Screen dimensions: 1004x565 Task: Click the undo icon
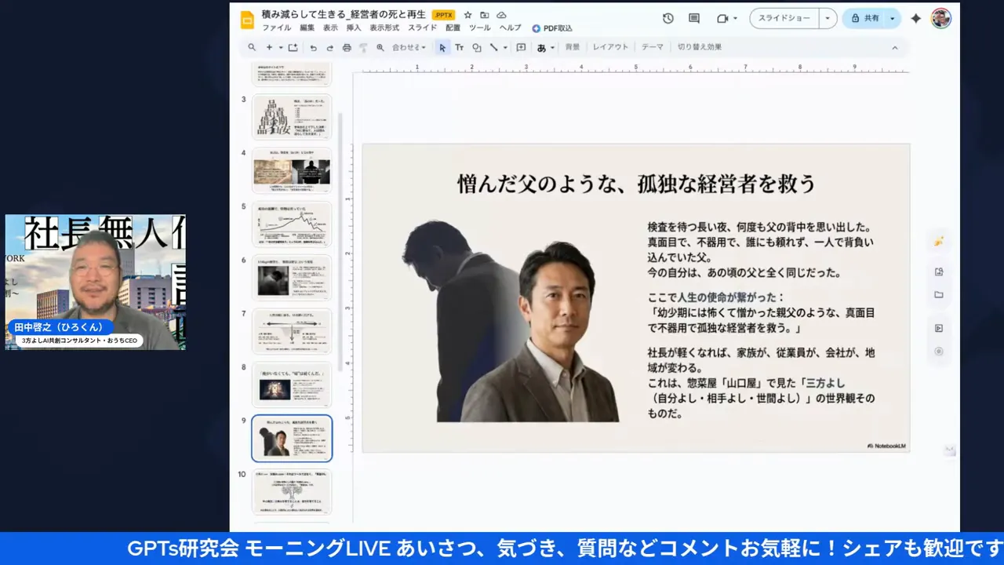313,47
